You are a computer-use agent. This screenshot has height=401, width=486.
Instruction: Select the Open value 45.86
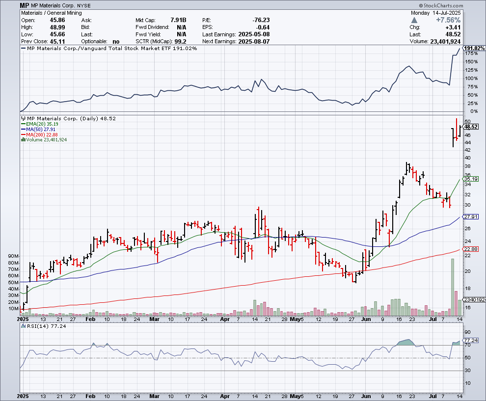coord(57,20)
